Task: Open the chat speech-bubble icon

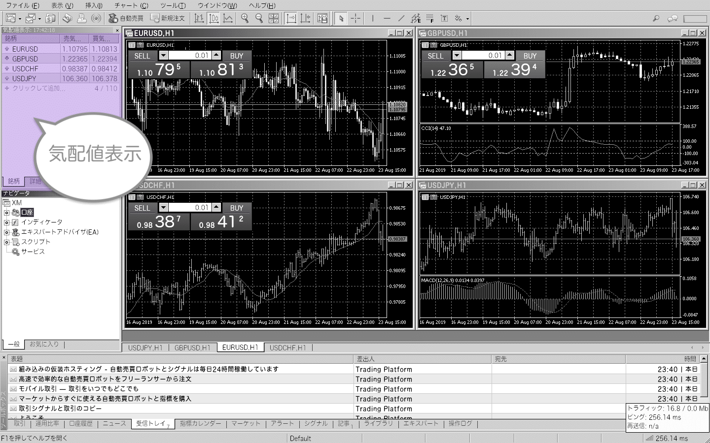Action: pyautogui.click(x=673, y=18)
